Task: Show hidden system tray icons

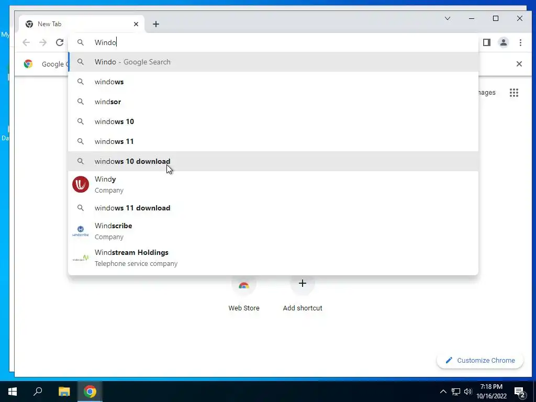Action: 443,392
